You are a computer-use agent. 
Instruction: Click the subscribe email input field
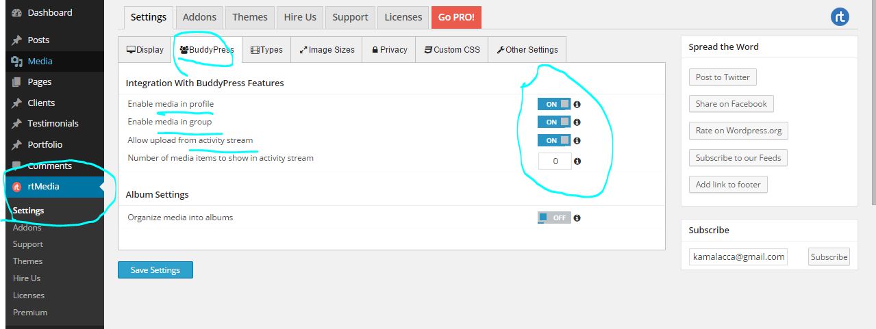click(738, 256)
